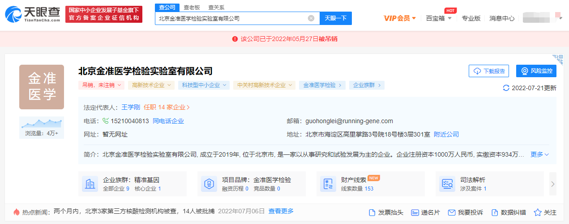The height and width of the screenshot is (224, 569).
Task: Click 融资历程 0 count
Action: pos(235,189)
